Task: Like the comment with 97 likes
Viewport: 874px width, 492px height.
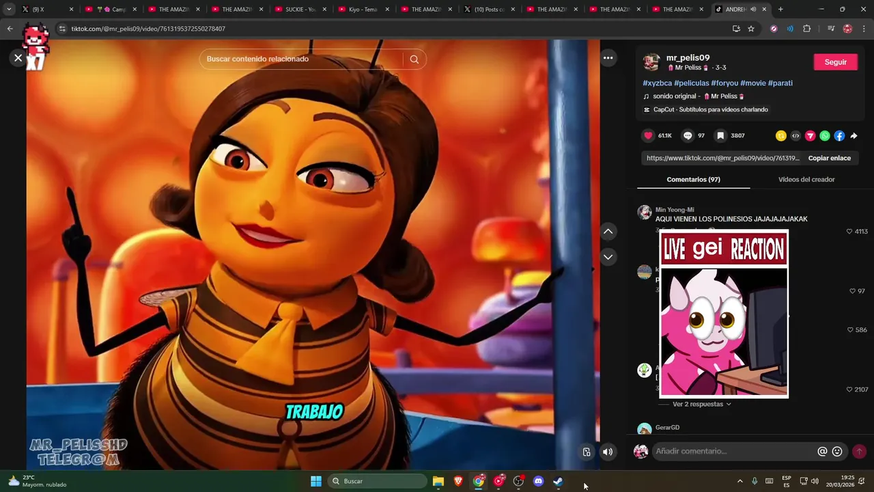Action: (x=852, y=291)
